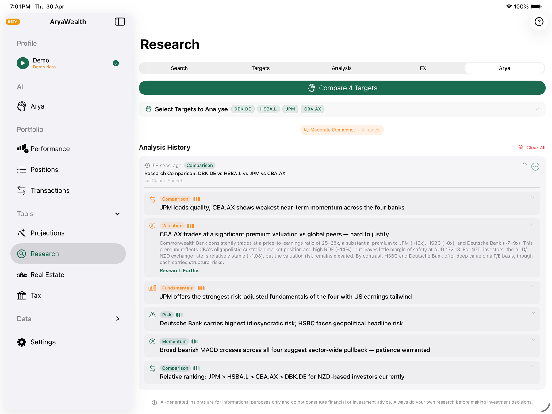Viewport: 552px width, 414px height.
Task: Switch to the FX tab
Action: pyautogui.click(x=423, y=68)
